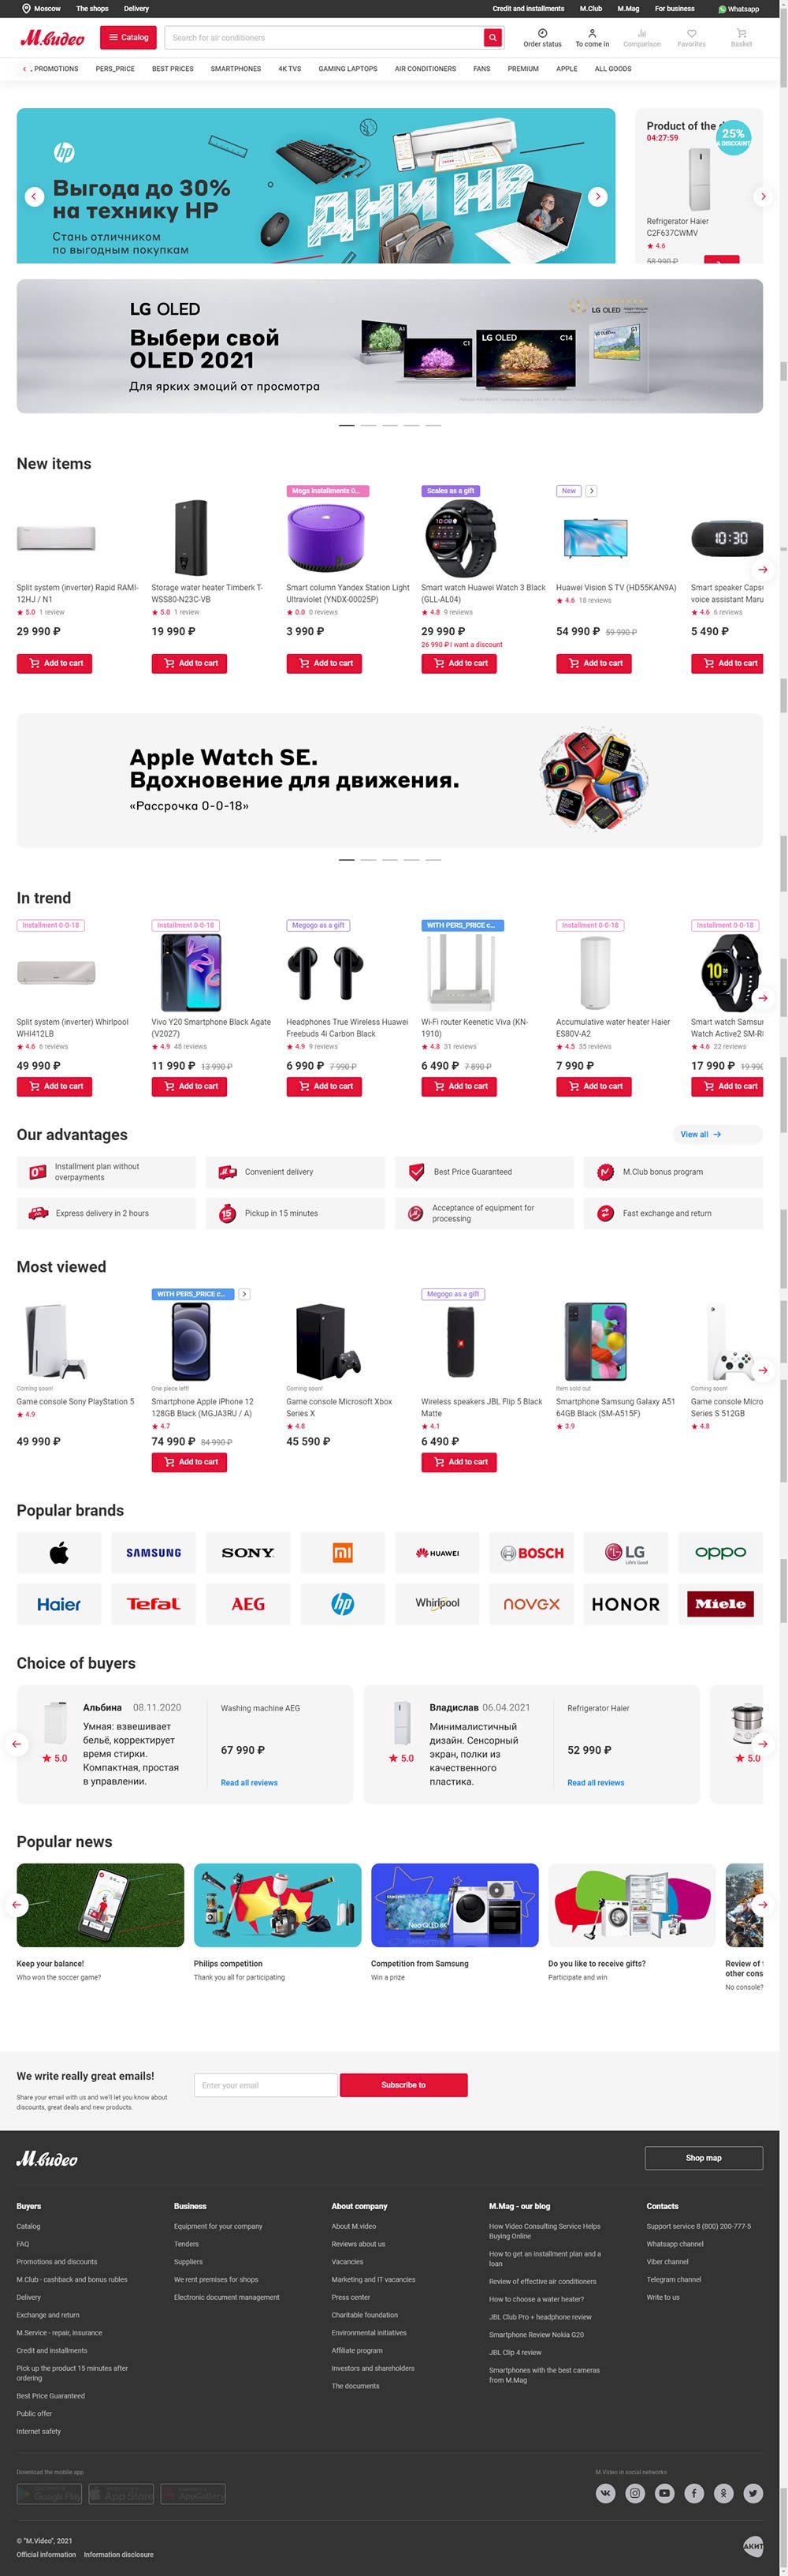Open the Twitter footer icon
This screenshot has height=2576, width=788.
coord(753,2493)
